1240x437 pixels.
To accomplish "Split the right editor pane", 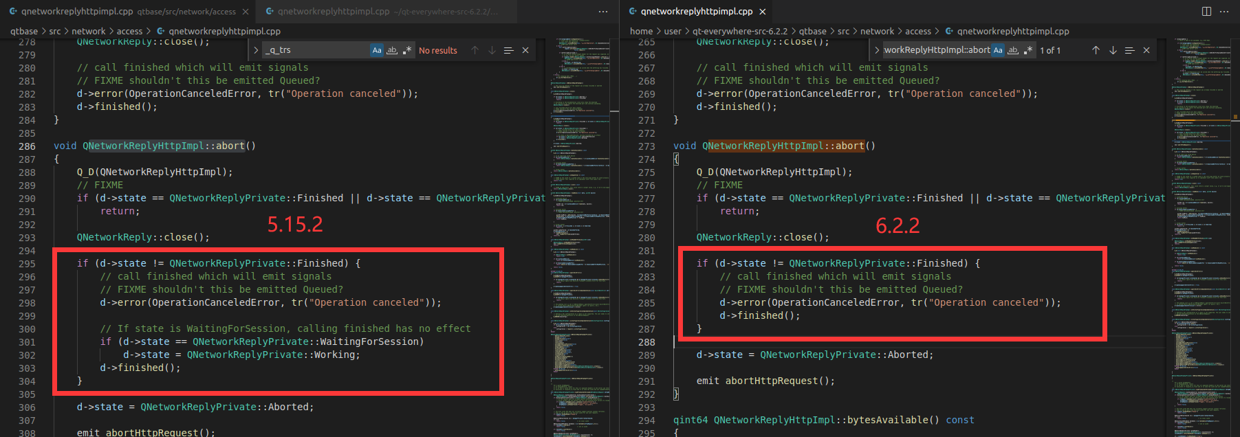I will [x=1206, y=11].
